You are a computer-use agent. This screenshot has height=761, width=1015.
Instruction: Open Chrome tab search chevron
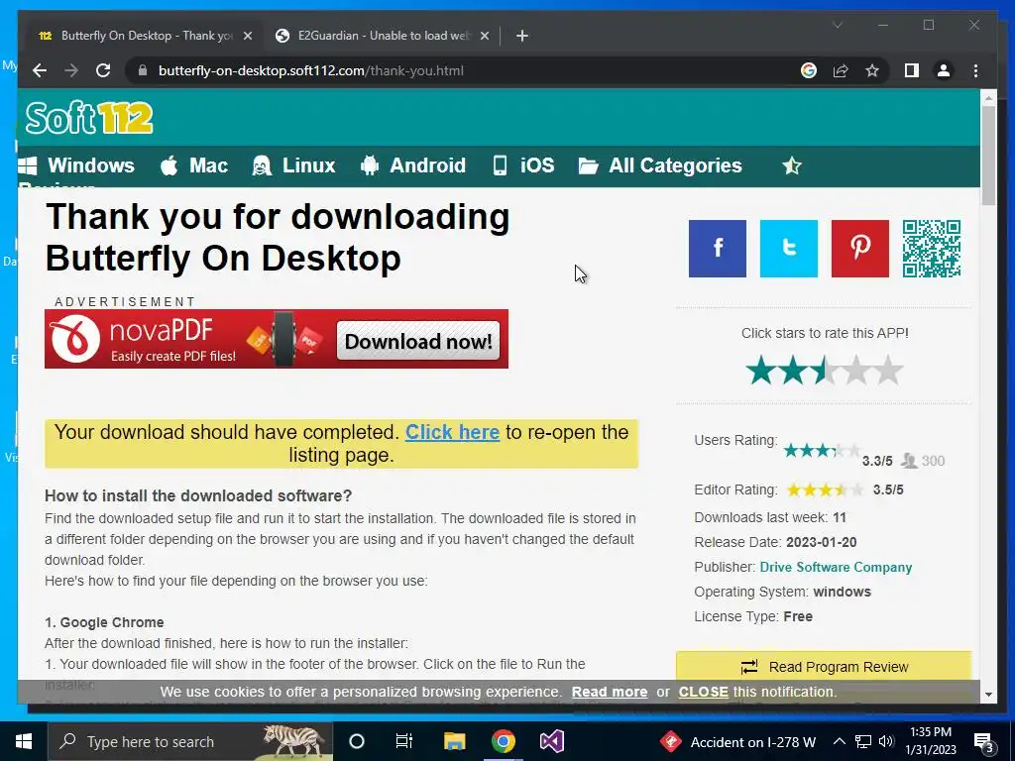[x=837, y=25]
